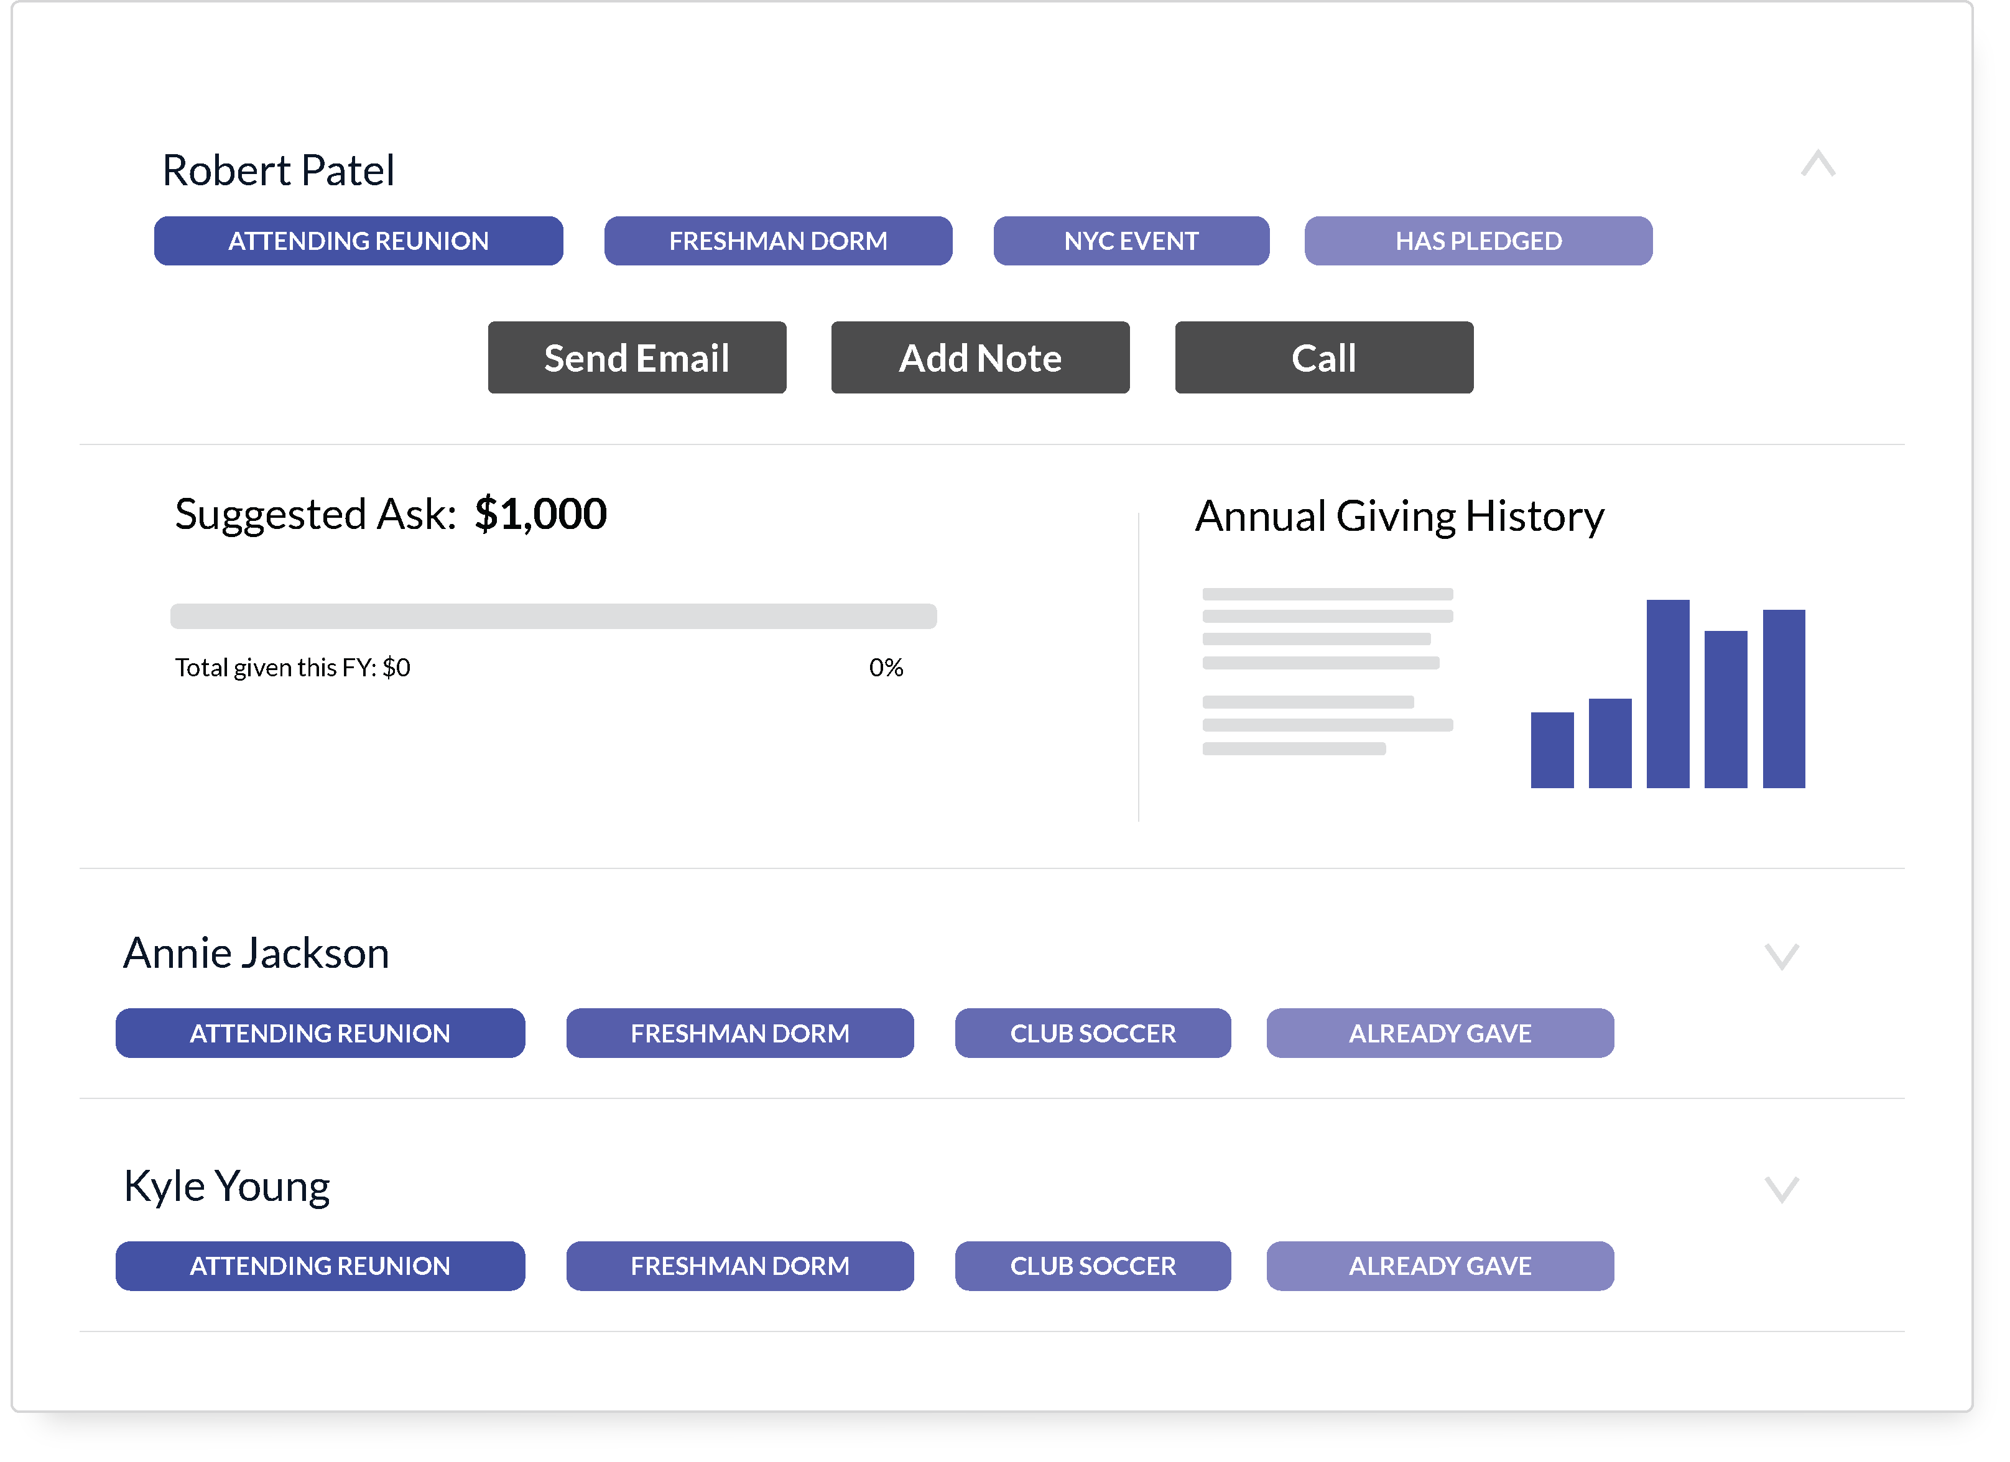Screen dimensions: 2010x1462
Task: Expand Kyle Young's row with the down chevron
Action: tap(1781, 1189)
